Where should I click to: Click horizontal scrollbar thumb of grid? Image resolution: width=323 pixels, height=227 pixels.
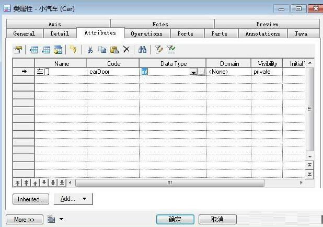tap(170, 183)
